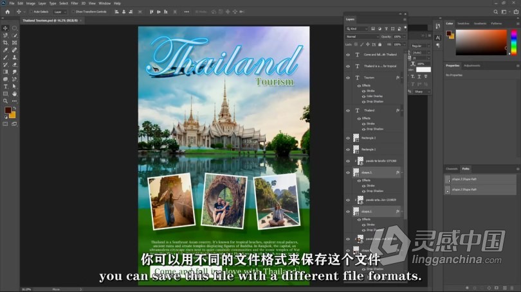Toggle visibility of the Tourism layer
The height and width of the screenshot is (292, 521).
(348, 78)
